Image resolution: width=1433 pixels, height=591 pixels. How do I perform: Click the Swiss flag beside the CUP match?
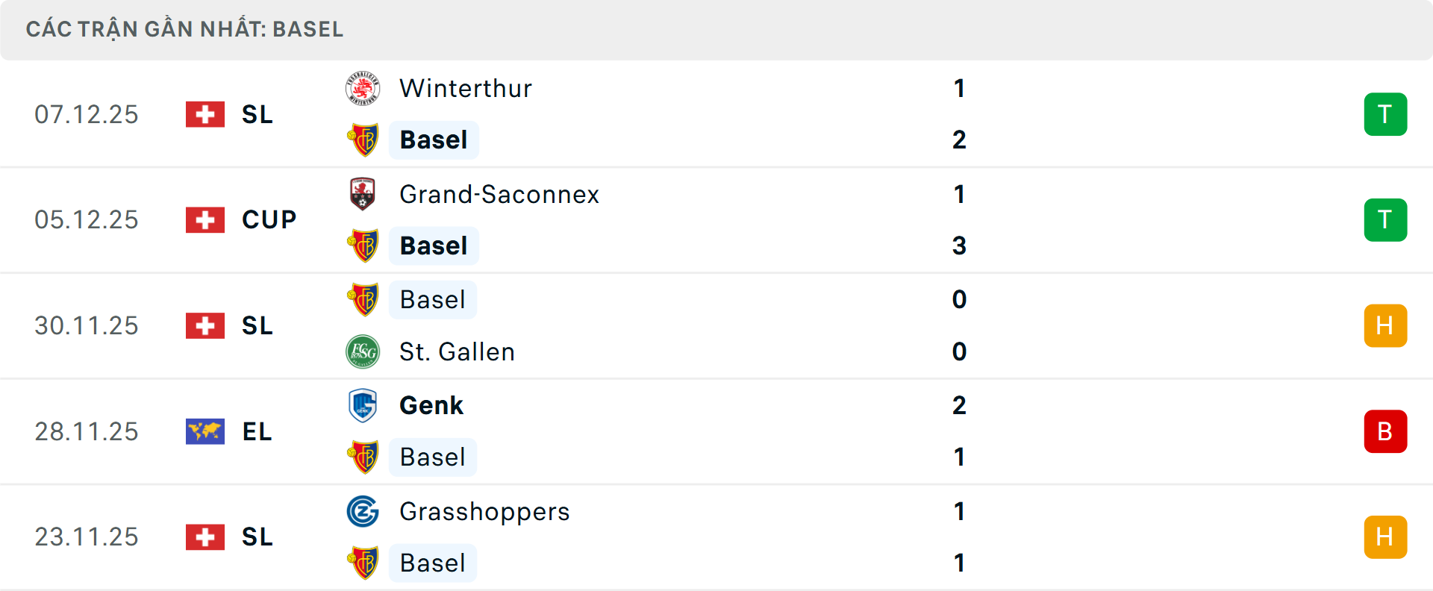pos(205,219)
